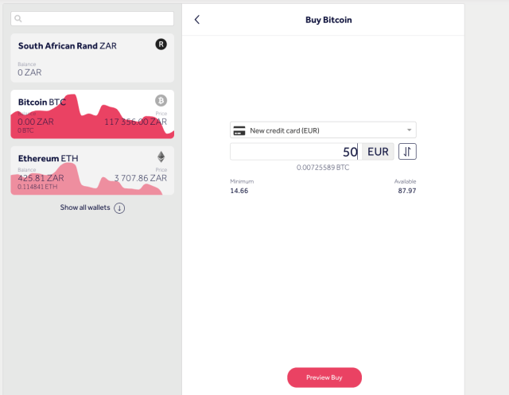Click the Bitcoin coin icon
Viewport: 509px width, 395px height.
[x=161, y=101]
